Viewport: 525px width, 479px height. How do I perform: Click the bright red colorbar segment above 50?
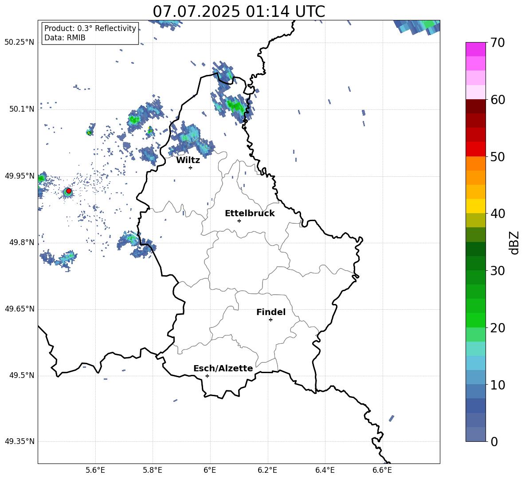tap(476, 149)
